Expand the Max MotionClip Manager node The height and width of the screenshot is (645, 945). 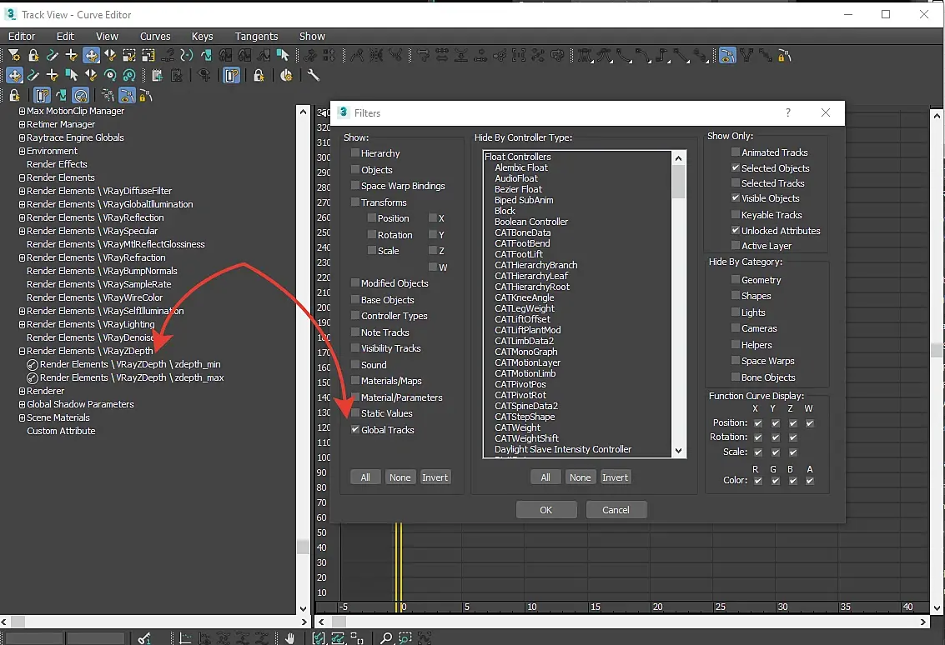tap(22, 112)
